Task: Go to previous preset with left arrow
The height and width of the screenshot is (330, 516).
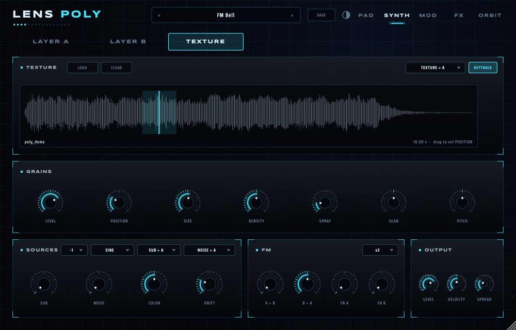Action: pyautogui.click(x=159, y=15)
